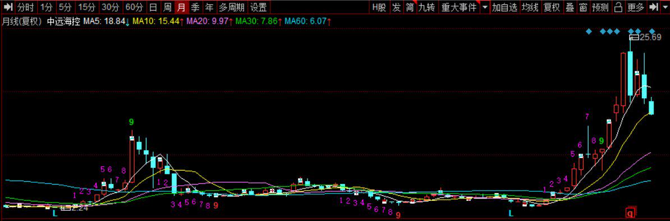This screenshot has width=670, height=221.
Task: Click the 月线(复权) chart label
Action: pos(22,21)
